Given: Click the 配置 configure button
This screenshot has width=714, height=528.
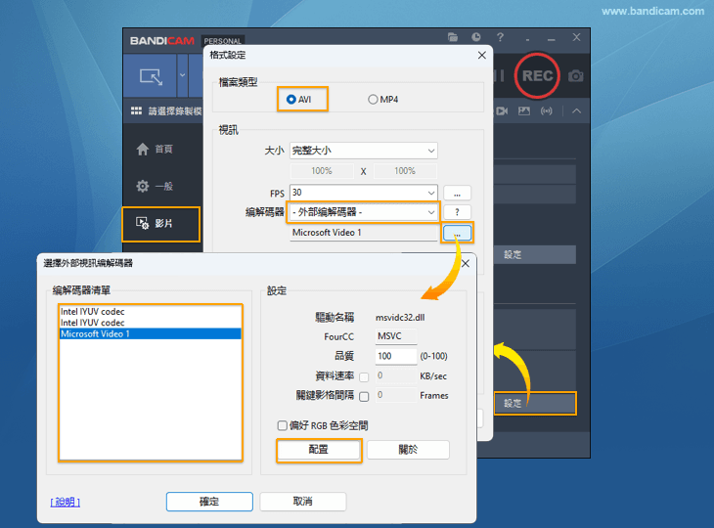Looking at the screenshot, I should coord(319,450).
